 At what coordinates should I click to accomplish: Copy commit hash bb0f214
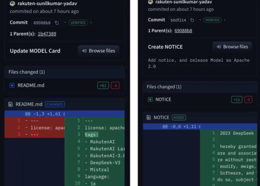tap(192, 20)
